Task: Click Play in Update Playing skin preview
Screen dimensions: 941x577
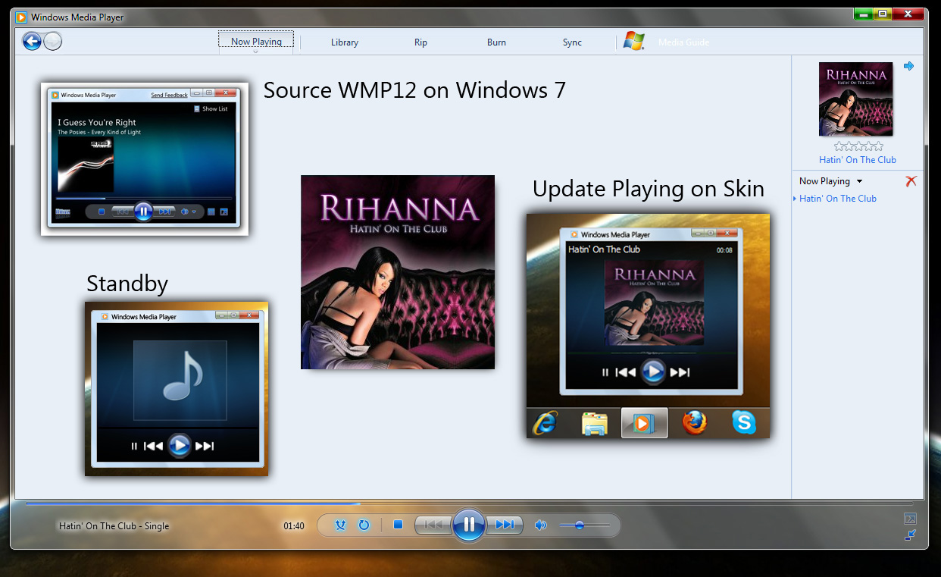Action: [x=652, y=371]
